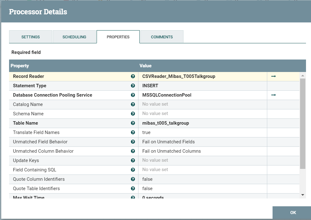Click the help icon beside Statement Type
Viewport: 311px width, 220px height.
click(x=133, y=85)
